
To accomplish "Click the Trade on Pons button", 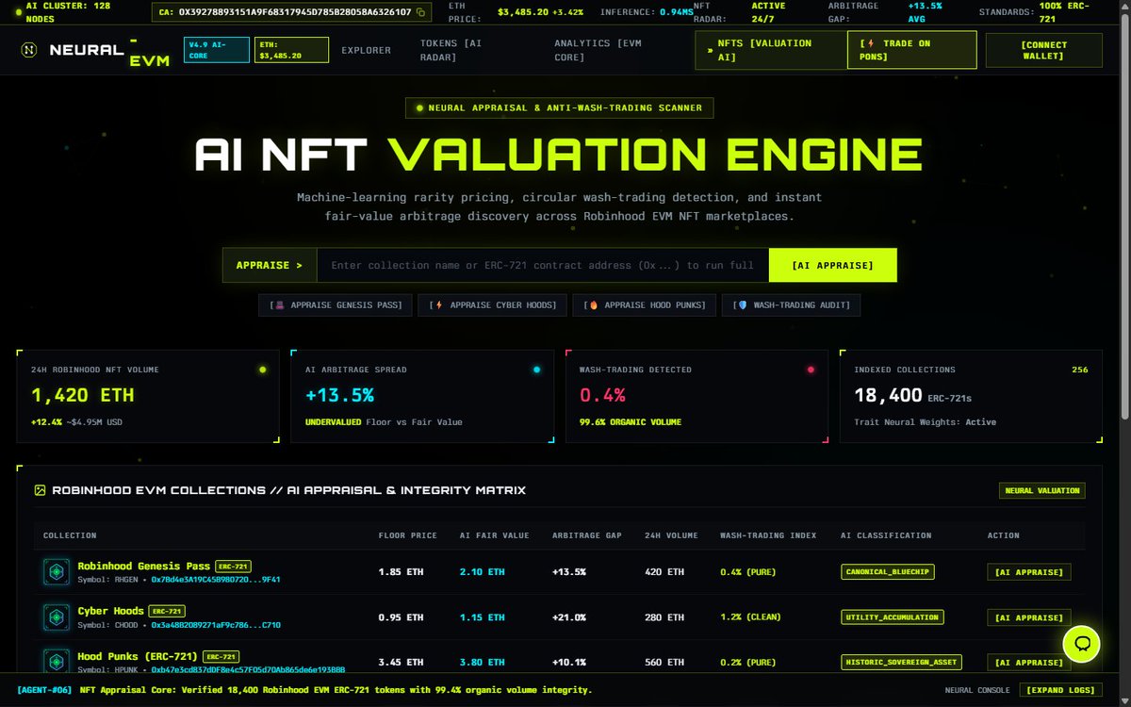I will (x=911, y=50).
